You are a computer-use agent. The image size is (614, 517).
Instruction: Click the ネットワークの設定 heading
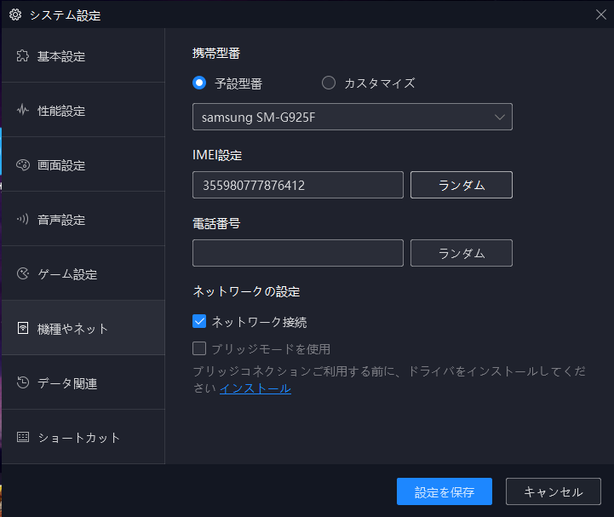pyautogui.click(x=246, y=292)
